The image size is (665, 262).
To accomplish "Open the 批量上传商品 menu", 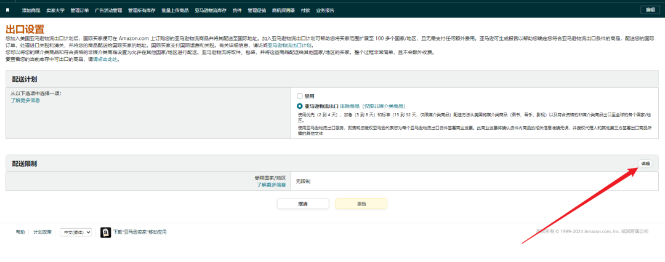I will pos(175,10).
